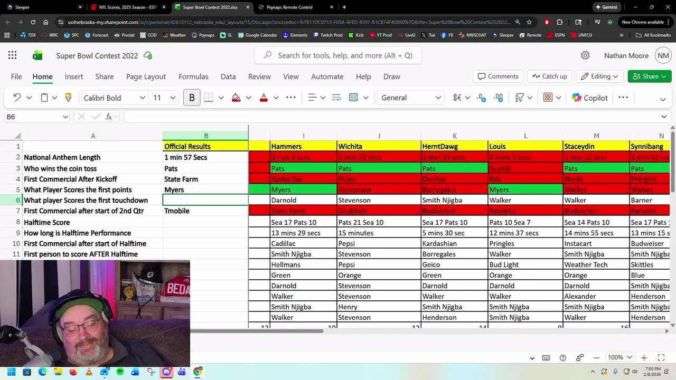Click increase decimal icon
The image size is (676, 380).
(x=499, y=98)
